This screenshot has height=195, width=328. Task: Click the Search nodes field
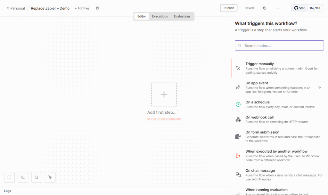point(279,45)
